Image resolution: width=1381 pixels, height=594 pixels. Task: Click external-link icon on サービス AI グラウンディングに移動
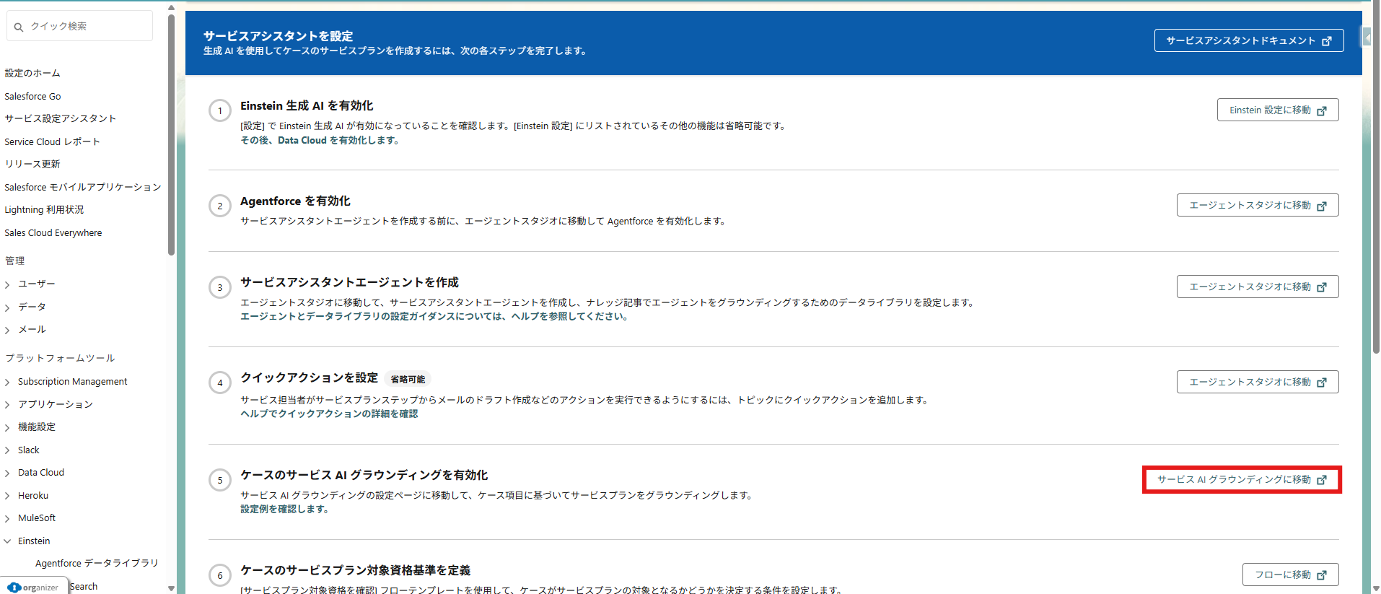[1322, 480]
